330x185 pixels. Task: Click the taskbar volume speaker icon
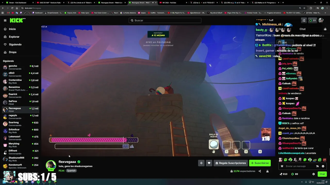[x=313, y=182]
